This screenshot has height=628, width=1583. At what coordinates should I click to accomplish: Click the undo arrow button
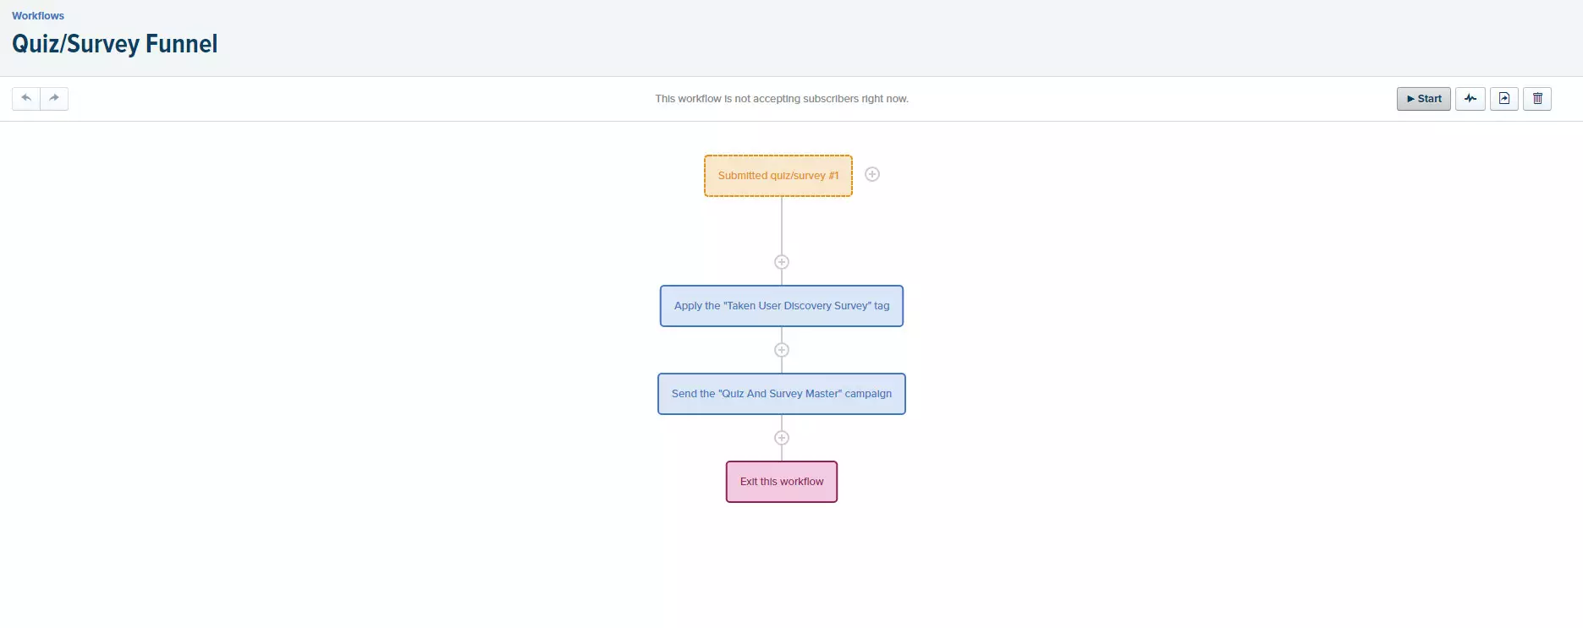(26, 99)
